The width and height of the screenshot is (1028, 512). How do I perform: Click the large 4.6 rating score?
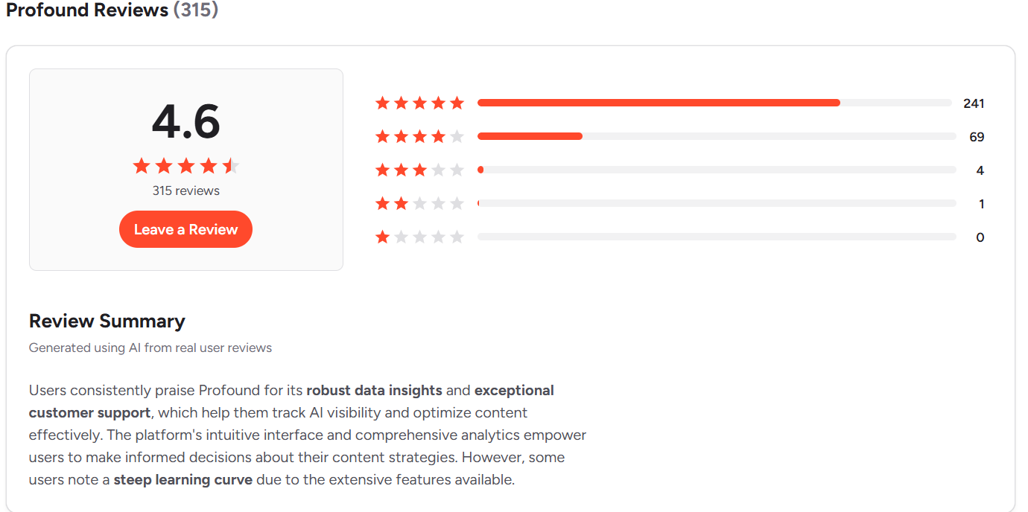[185, 121]
